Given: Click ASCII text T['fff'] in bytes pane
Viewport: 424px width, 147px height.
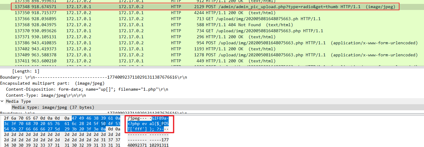Looking at the screenshot, I should pyautogui.click(x=138, y=129).
